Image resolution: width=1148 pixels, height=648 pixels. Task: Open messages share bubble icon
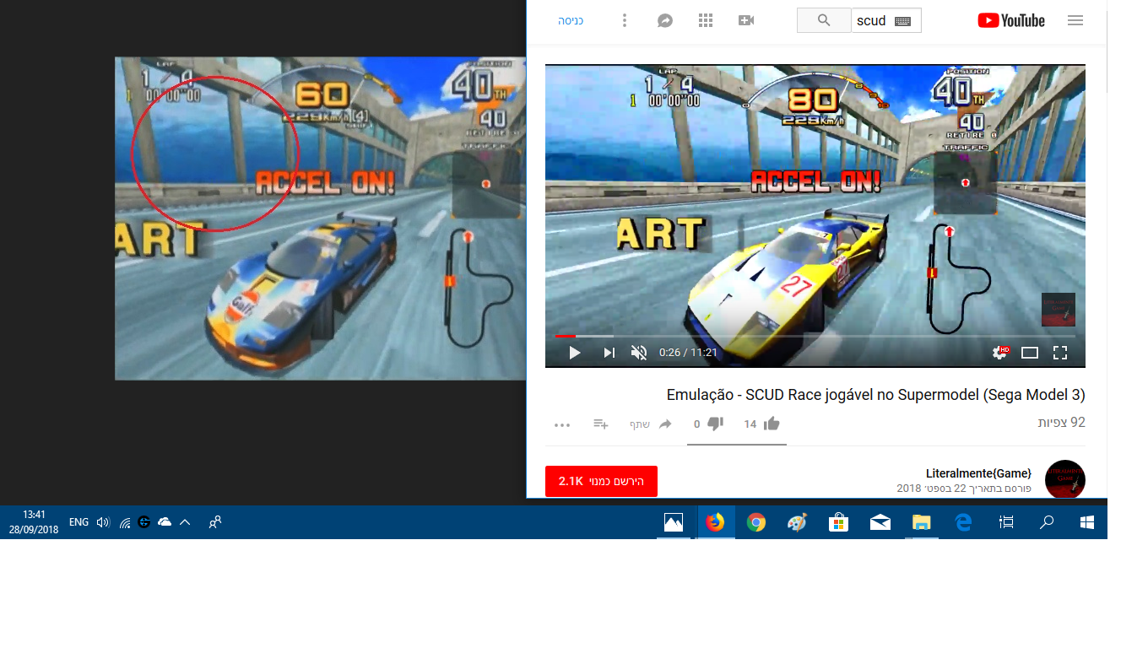[x=665, y=20]
